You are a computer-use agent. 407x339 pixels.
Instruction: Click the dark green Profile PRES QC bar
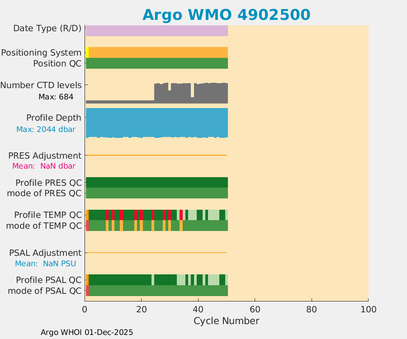(156, 182)
